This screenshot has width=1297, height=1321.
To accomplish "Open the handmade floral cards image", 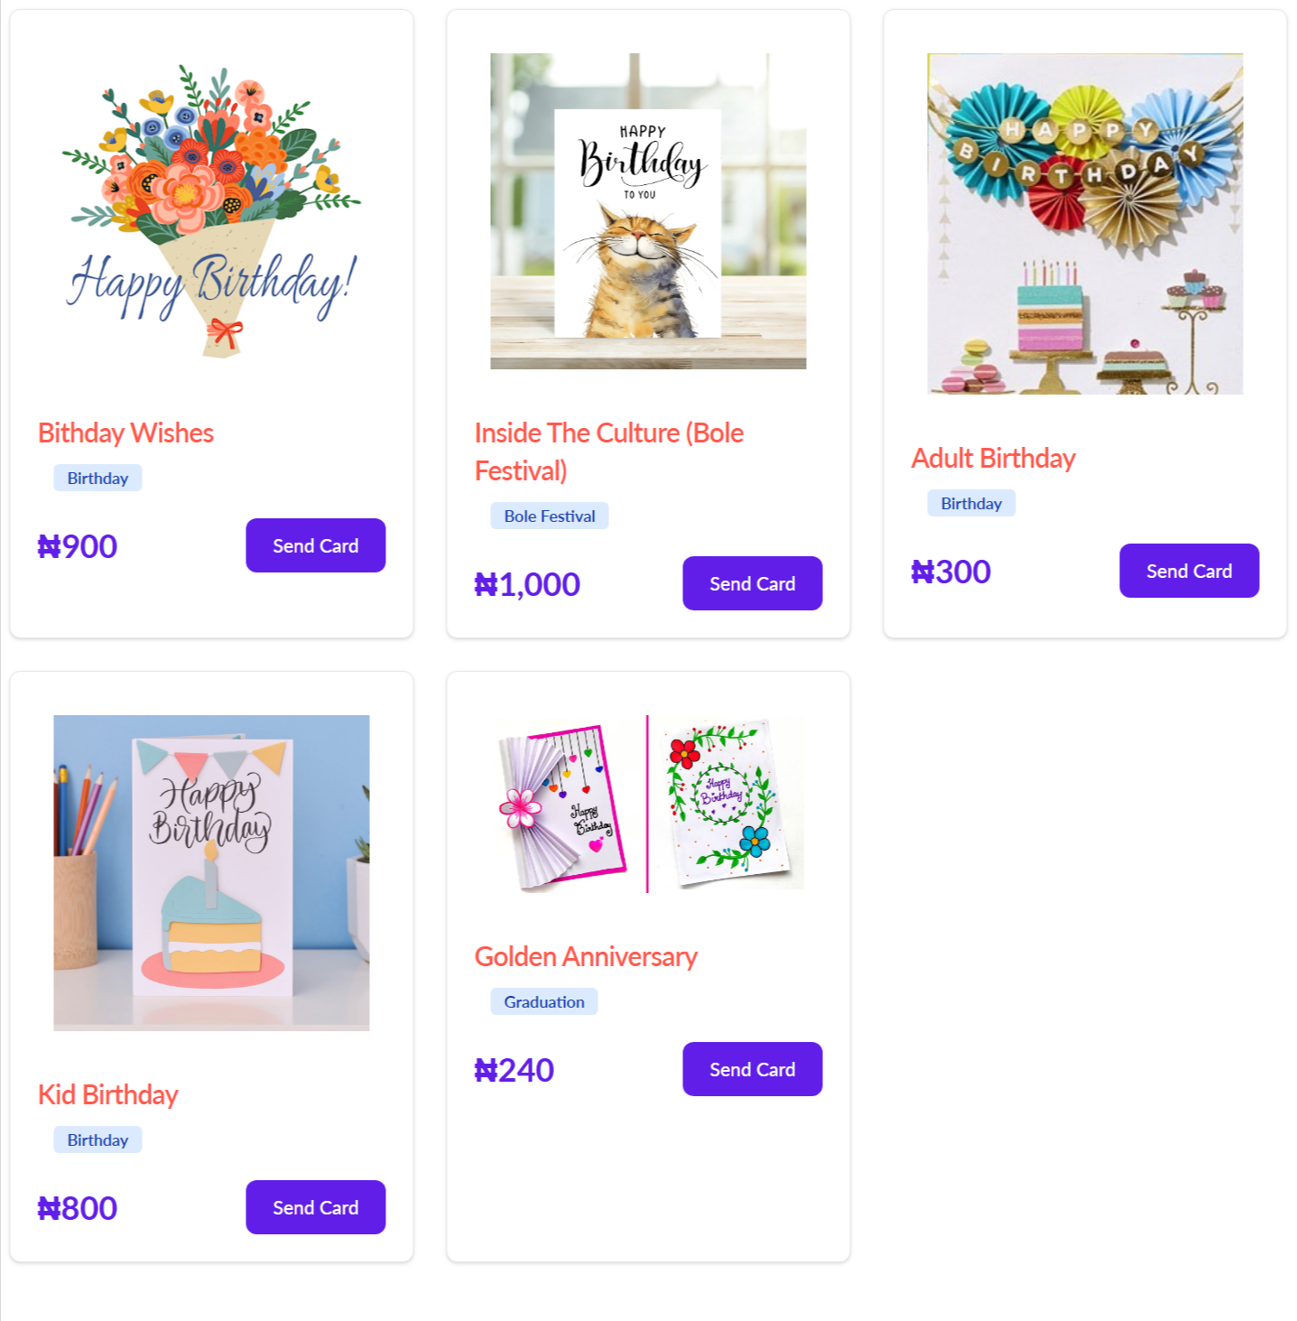I will point(648,804).
